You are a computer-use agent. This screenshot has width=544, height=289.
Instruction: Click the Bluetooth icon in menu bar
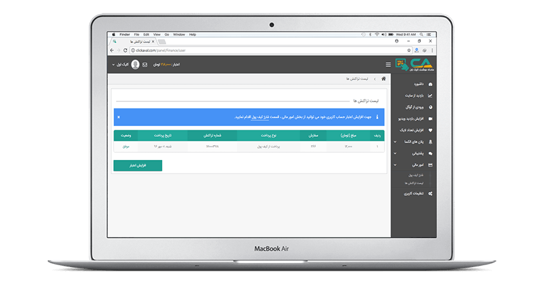click(370, 35)
